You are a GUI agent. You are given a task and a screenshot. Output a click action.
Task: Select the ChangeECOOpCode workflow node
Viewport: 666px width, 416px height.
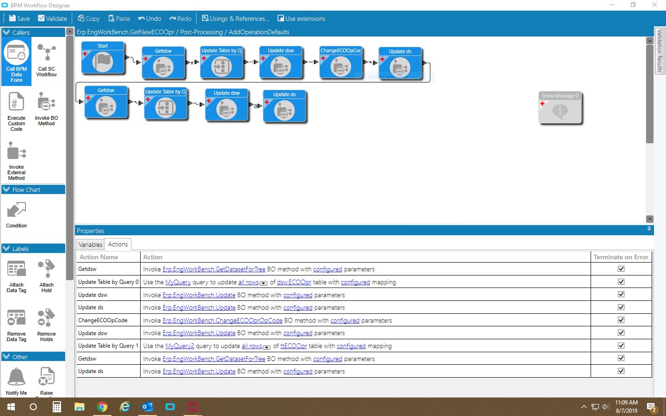(x=341, y=62)
